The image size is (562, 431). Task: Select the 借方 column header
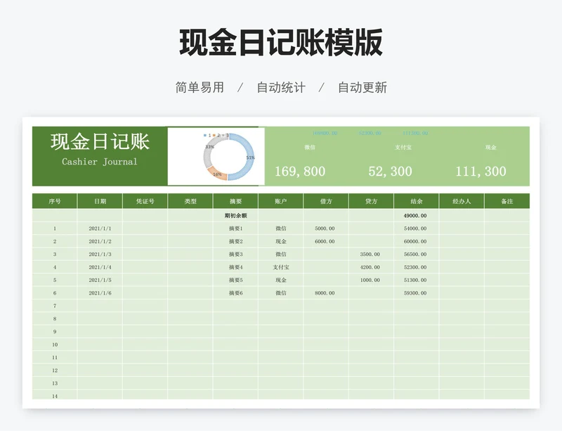326,201
